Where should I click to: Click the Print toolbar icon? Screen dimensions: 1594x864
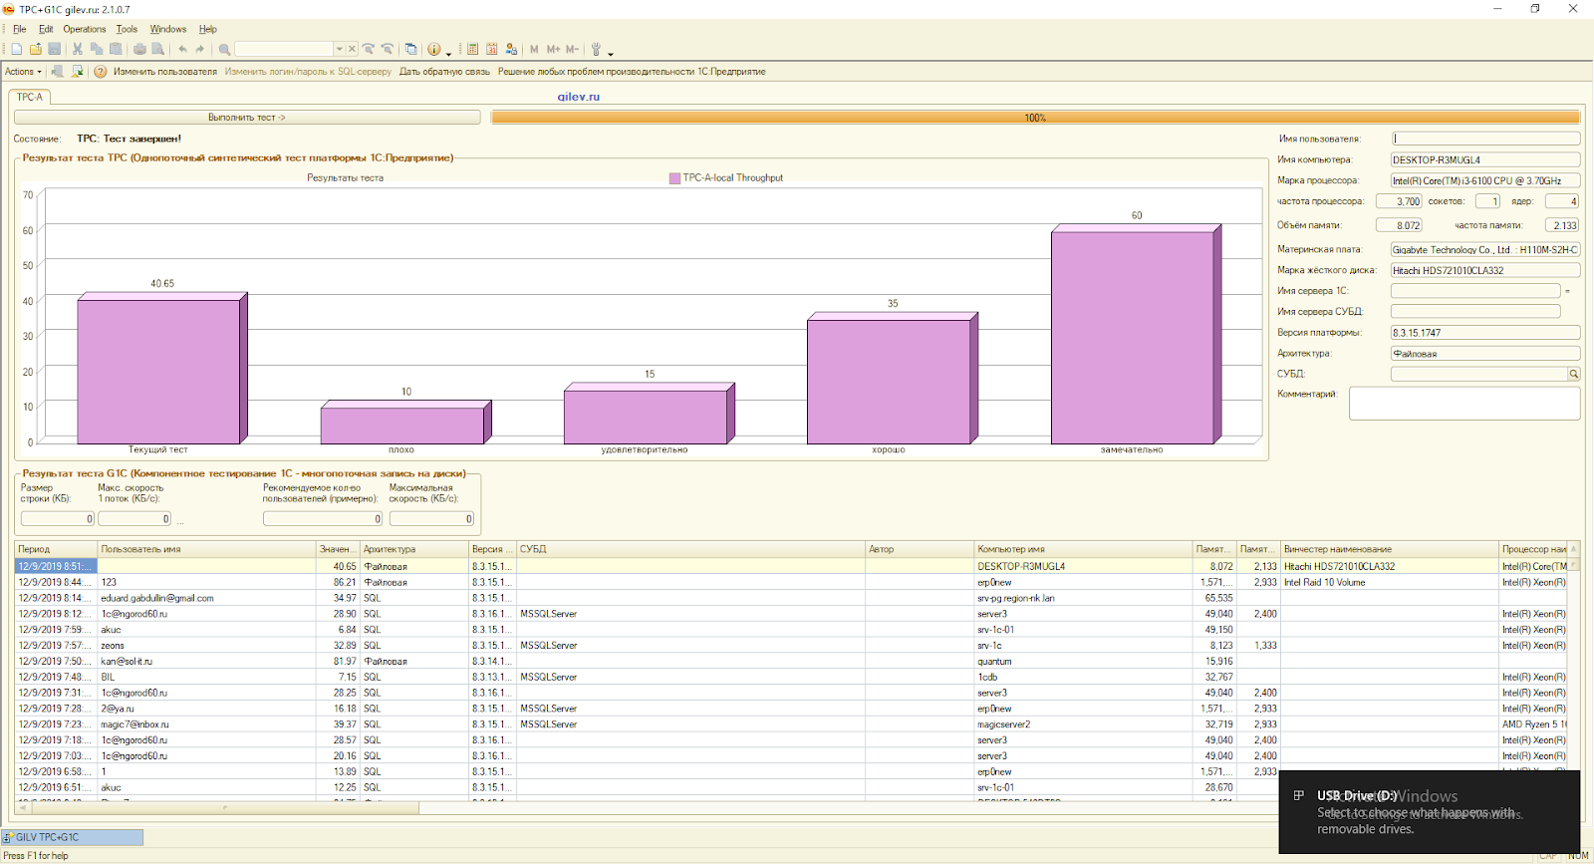coord(139,49)
